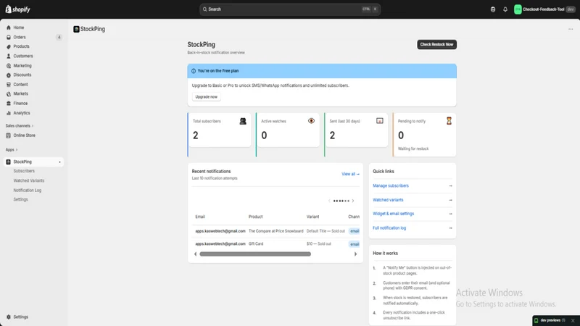This screenshot has height=326, width=580.
Task: Open Notification Log sub-item
Action: tap(28, 191)
